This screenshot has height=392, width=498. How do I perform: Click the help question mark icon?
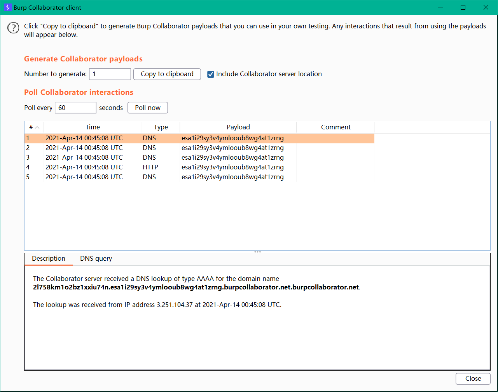pos(13,28)
